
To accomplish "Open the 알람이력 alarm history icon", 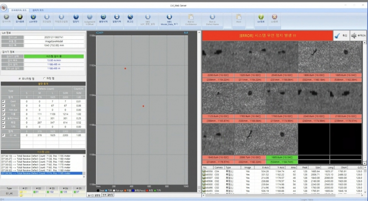I will click(x=117, y=18).
